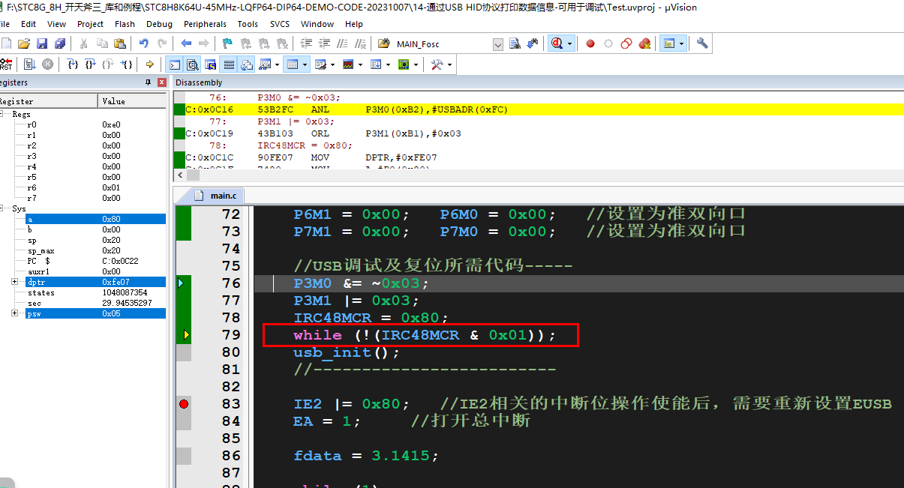Click inside the MAIN_Fosc find field
904x488 pixels.
coord(443,44)
